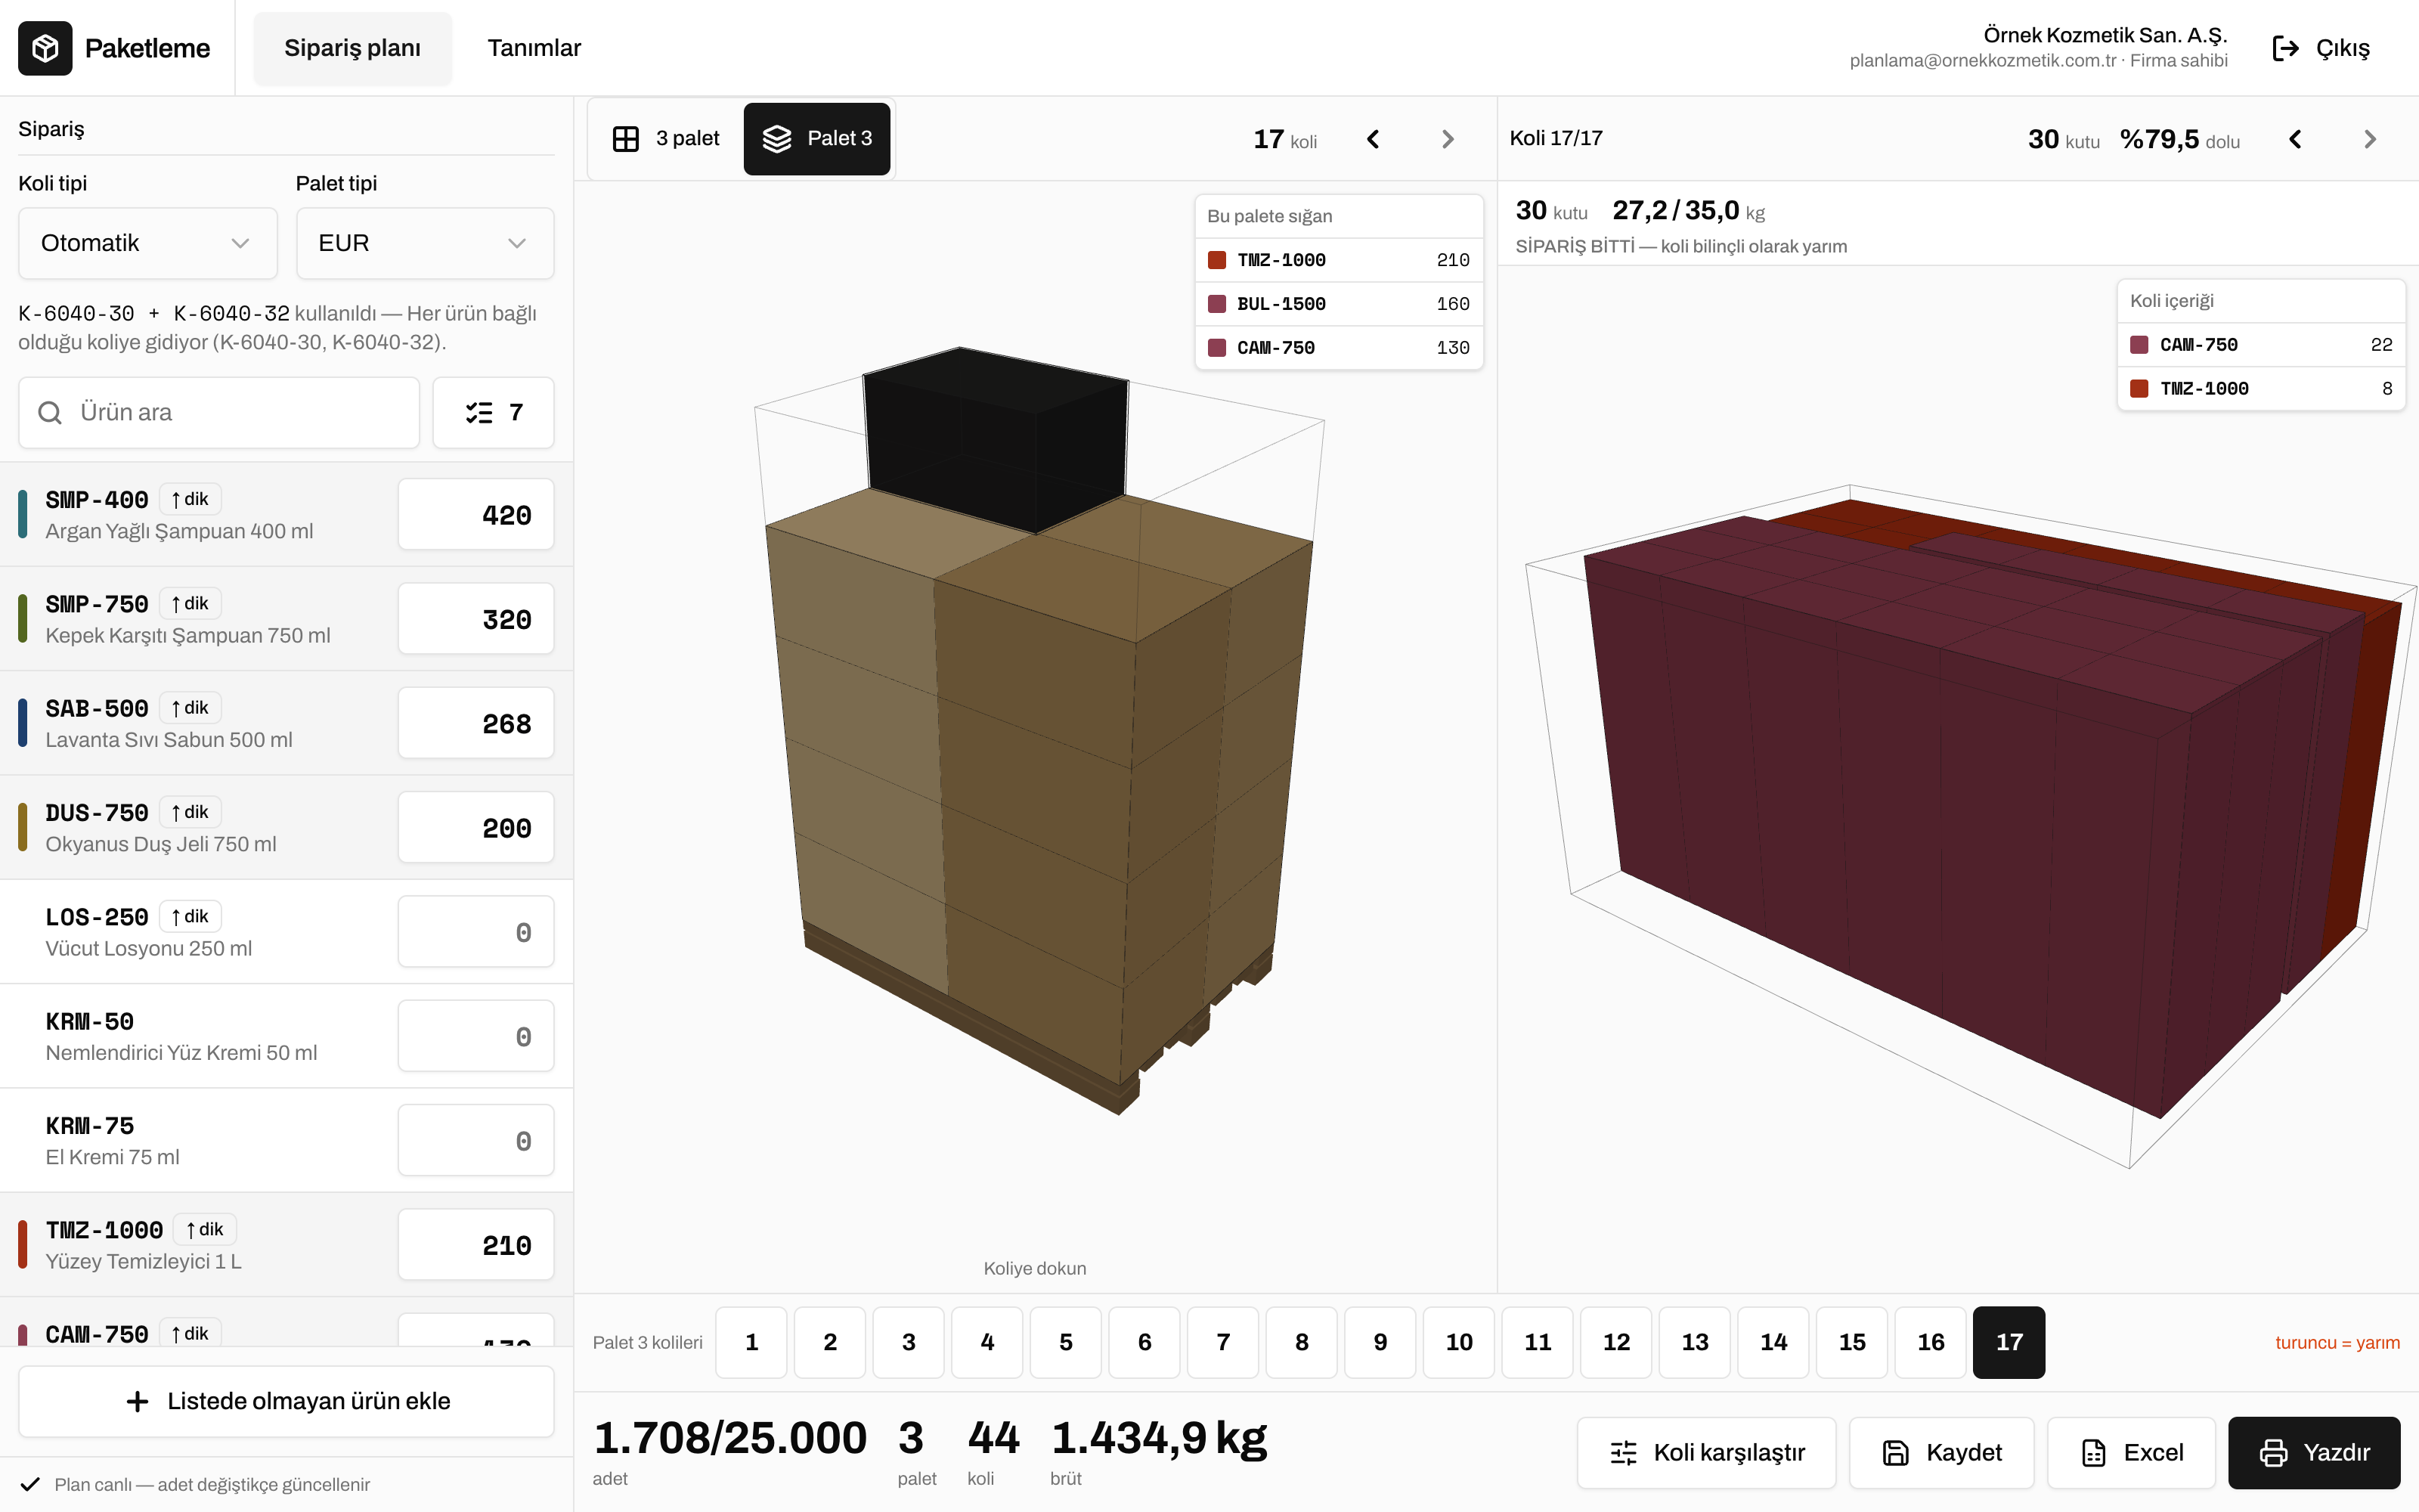The image size is (2419, 1512).
Task: Click the Excel document icon
Action: pyautogui.click(x=2094, y=1452)
